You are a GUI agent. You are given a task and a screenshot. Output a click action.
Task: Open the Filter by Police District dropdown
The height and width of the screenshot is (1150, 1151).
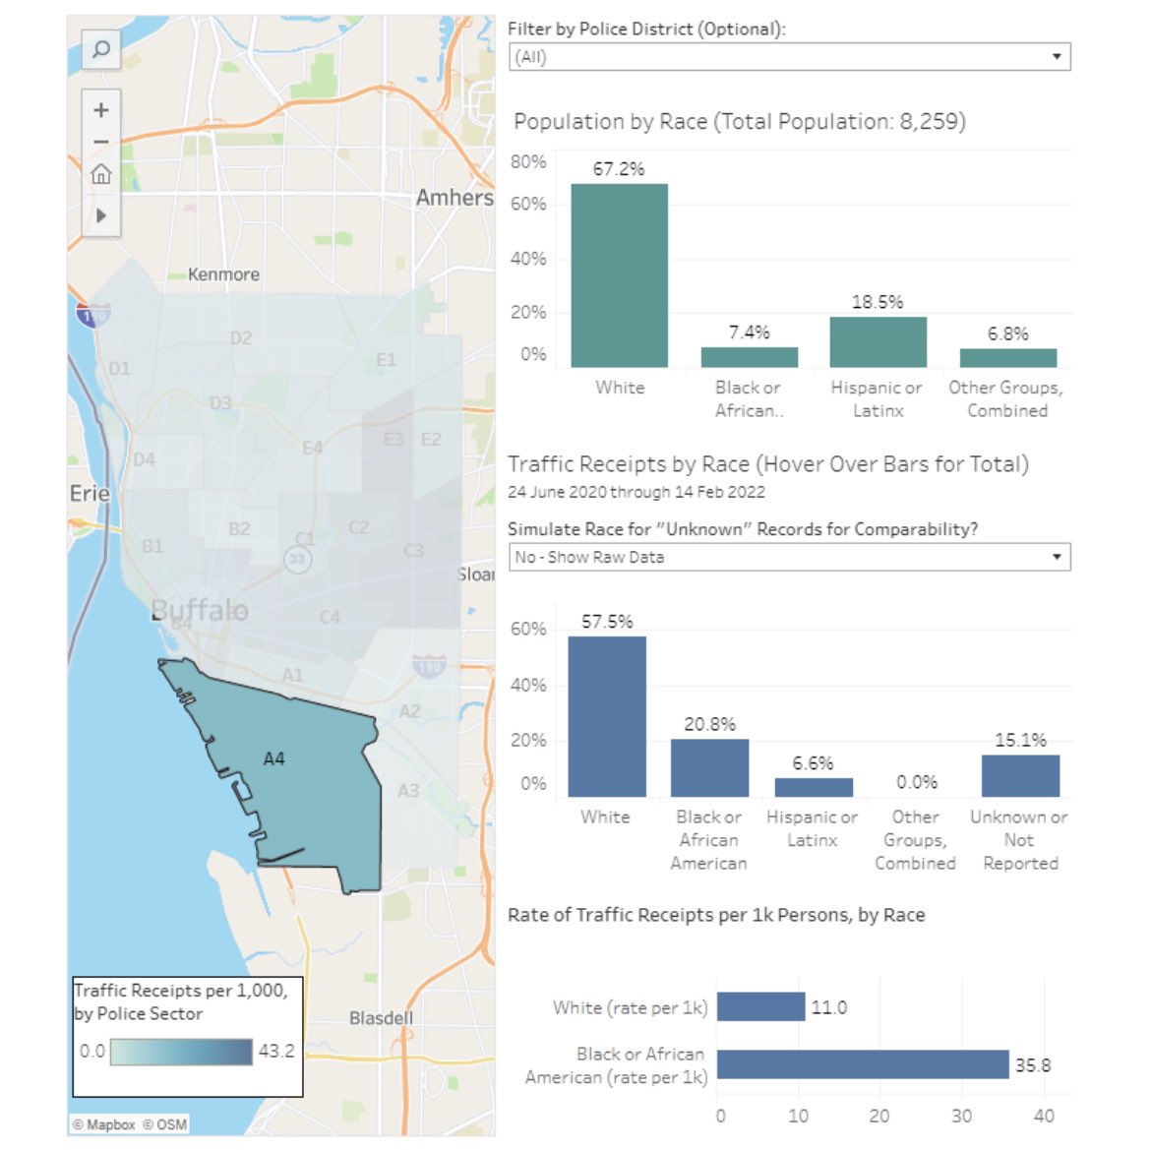click(x=789, y=56)
